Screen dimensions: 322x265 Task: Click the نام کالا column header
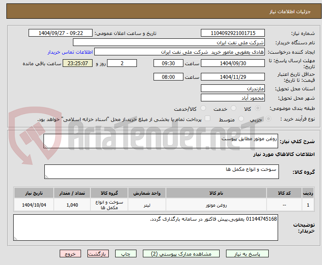click(x=216, y=193)
